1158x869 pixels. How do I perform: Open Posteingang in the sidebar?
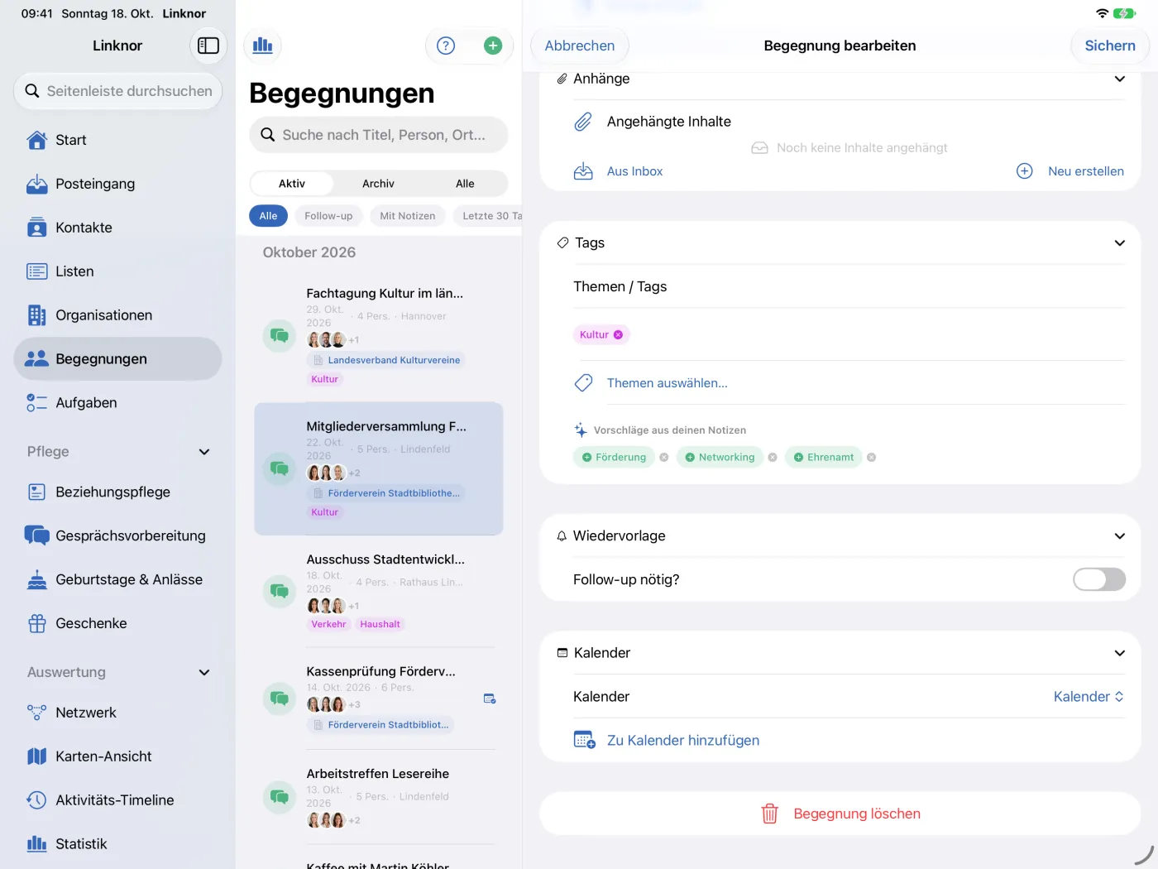(117, 184)
